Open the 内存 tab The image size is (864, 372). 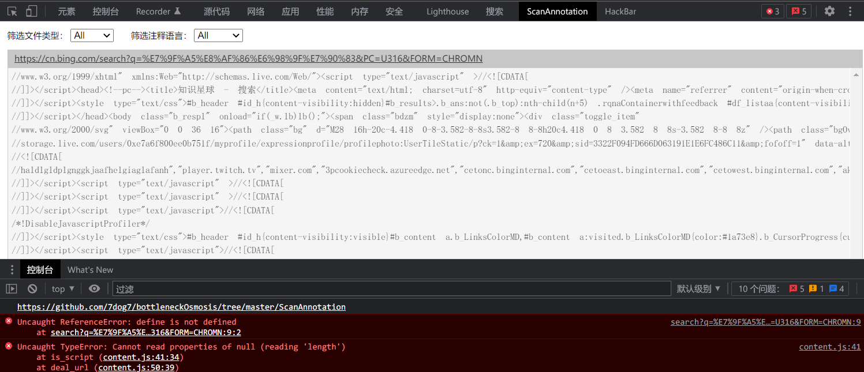360,12
